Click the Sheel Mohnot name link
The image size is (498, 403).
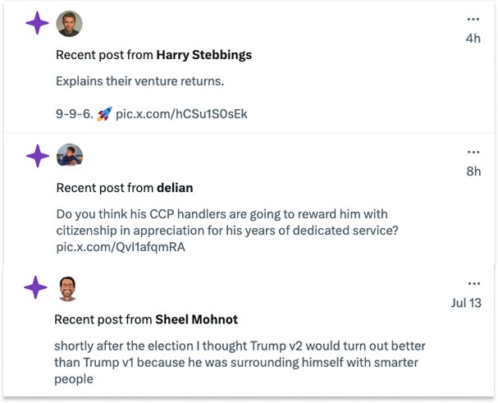point(196,318)
